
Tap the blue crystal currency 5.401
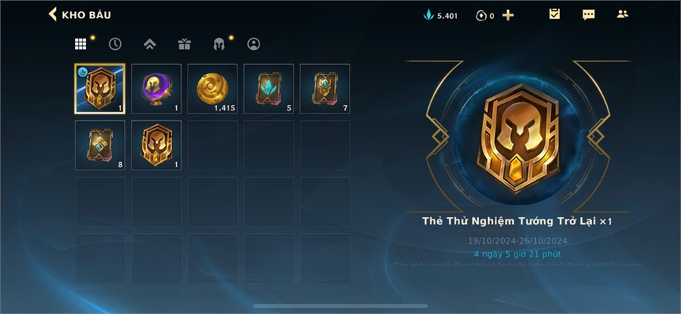(x=440, y=16)
